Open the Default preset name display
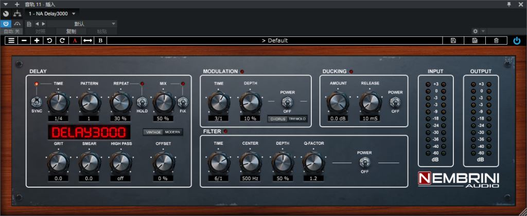Viewport: 527px width, 216px height. pyautogui.click(x=275, y=41)
